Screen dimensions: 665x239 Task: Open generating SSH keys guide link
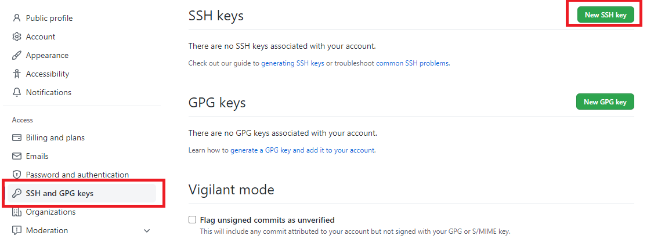pos(292,64)
